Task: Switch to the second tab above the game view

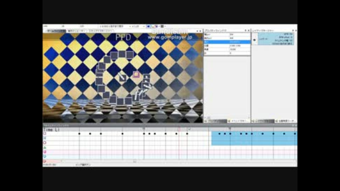Action: [76, 31]
